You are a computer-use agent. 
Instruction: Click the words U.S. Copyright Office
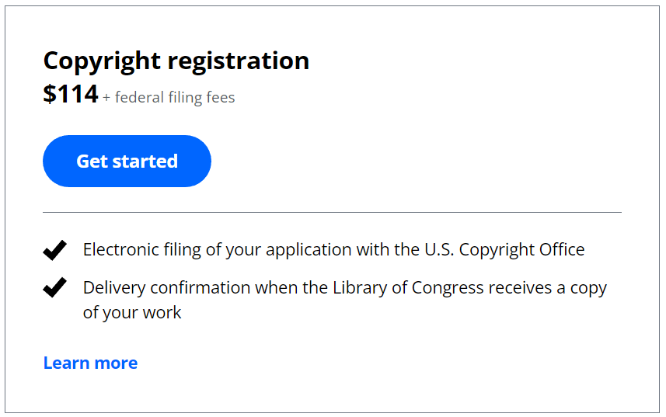(x=504, y=250)
